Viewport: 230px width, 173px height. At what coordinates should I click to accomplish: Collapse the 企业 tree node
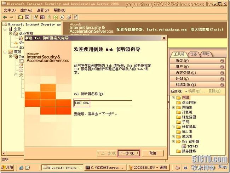[x=5, y=29]
